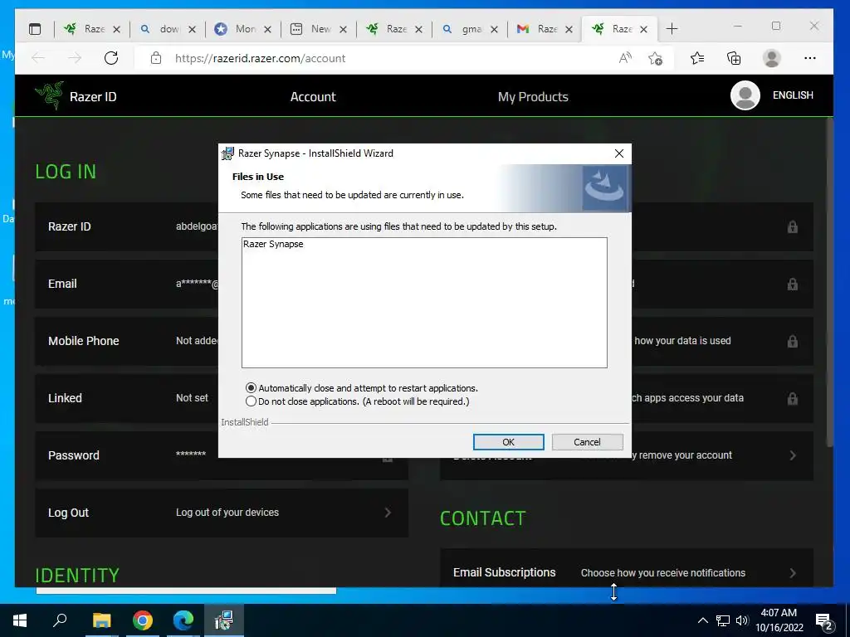850x637 pixels.
Task: Open tab actions menu
Action: click(x=35, y=29)
